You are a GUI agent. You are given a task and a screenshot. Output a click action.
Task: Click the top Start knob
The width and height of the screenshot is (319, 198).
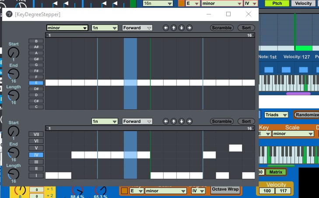(x=14, y=52)
